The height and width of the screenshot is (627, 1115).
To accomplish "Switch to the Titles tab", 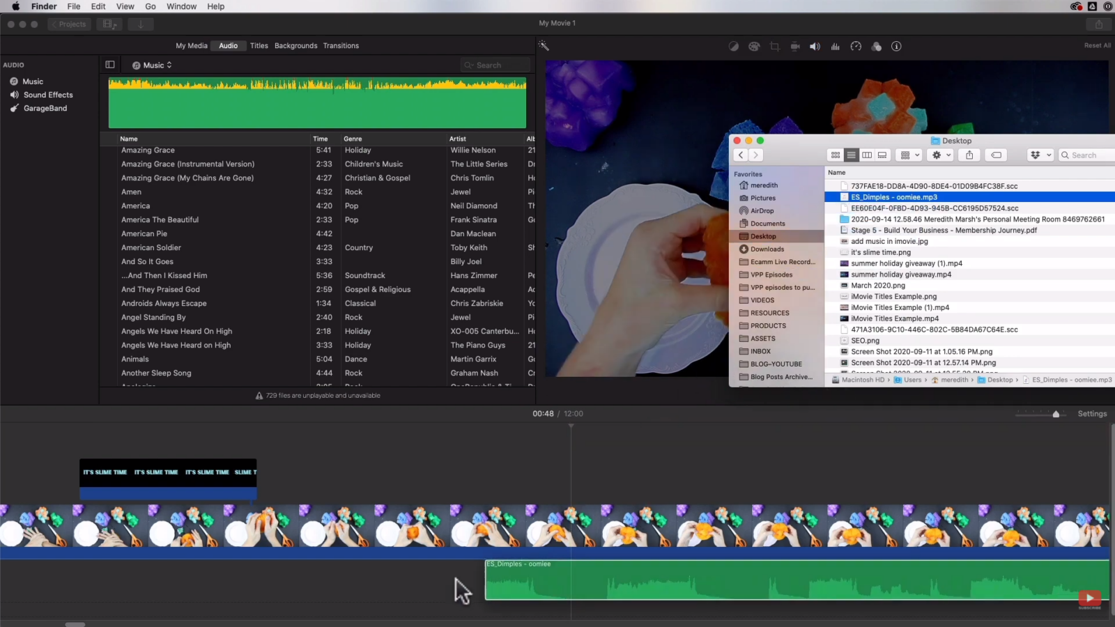I will (x=259, y=45).
